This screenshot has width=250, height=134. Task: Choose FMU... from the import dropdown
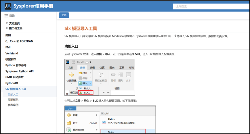click(x=87, y=88)
